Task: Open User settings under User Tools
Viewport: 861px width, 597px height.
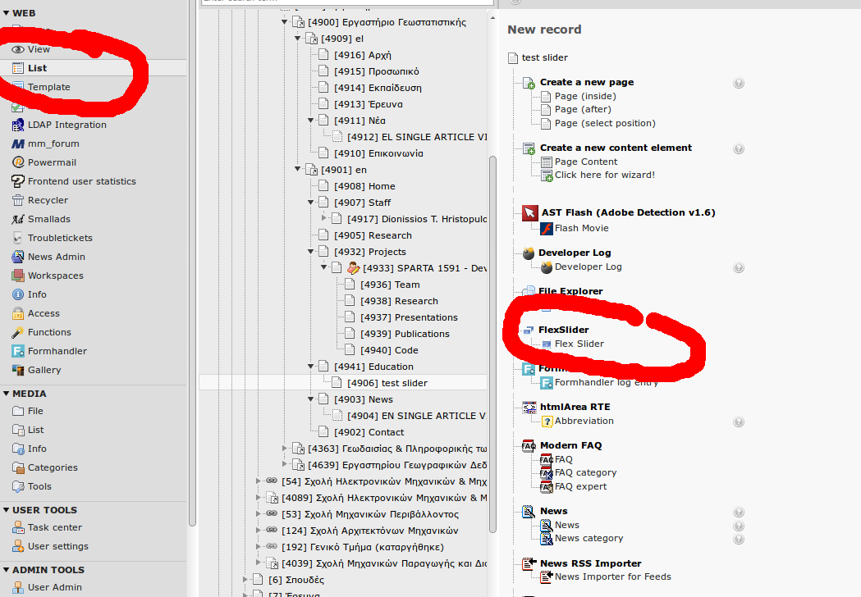Action: click(57, 546)
